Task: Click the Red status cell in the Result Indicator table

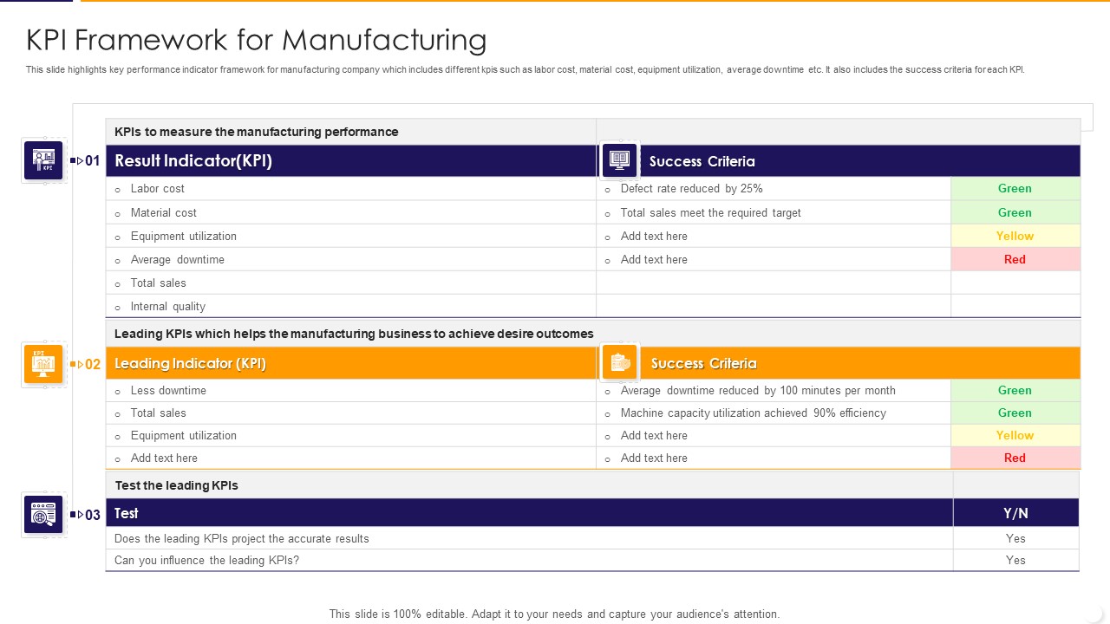Action: click(x=1015, y=259)
